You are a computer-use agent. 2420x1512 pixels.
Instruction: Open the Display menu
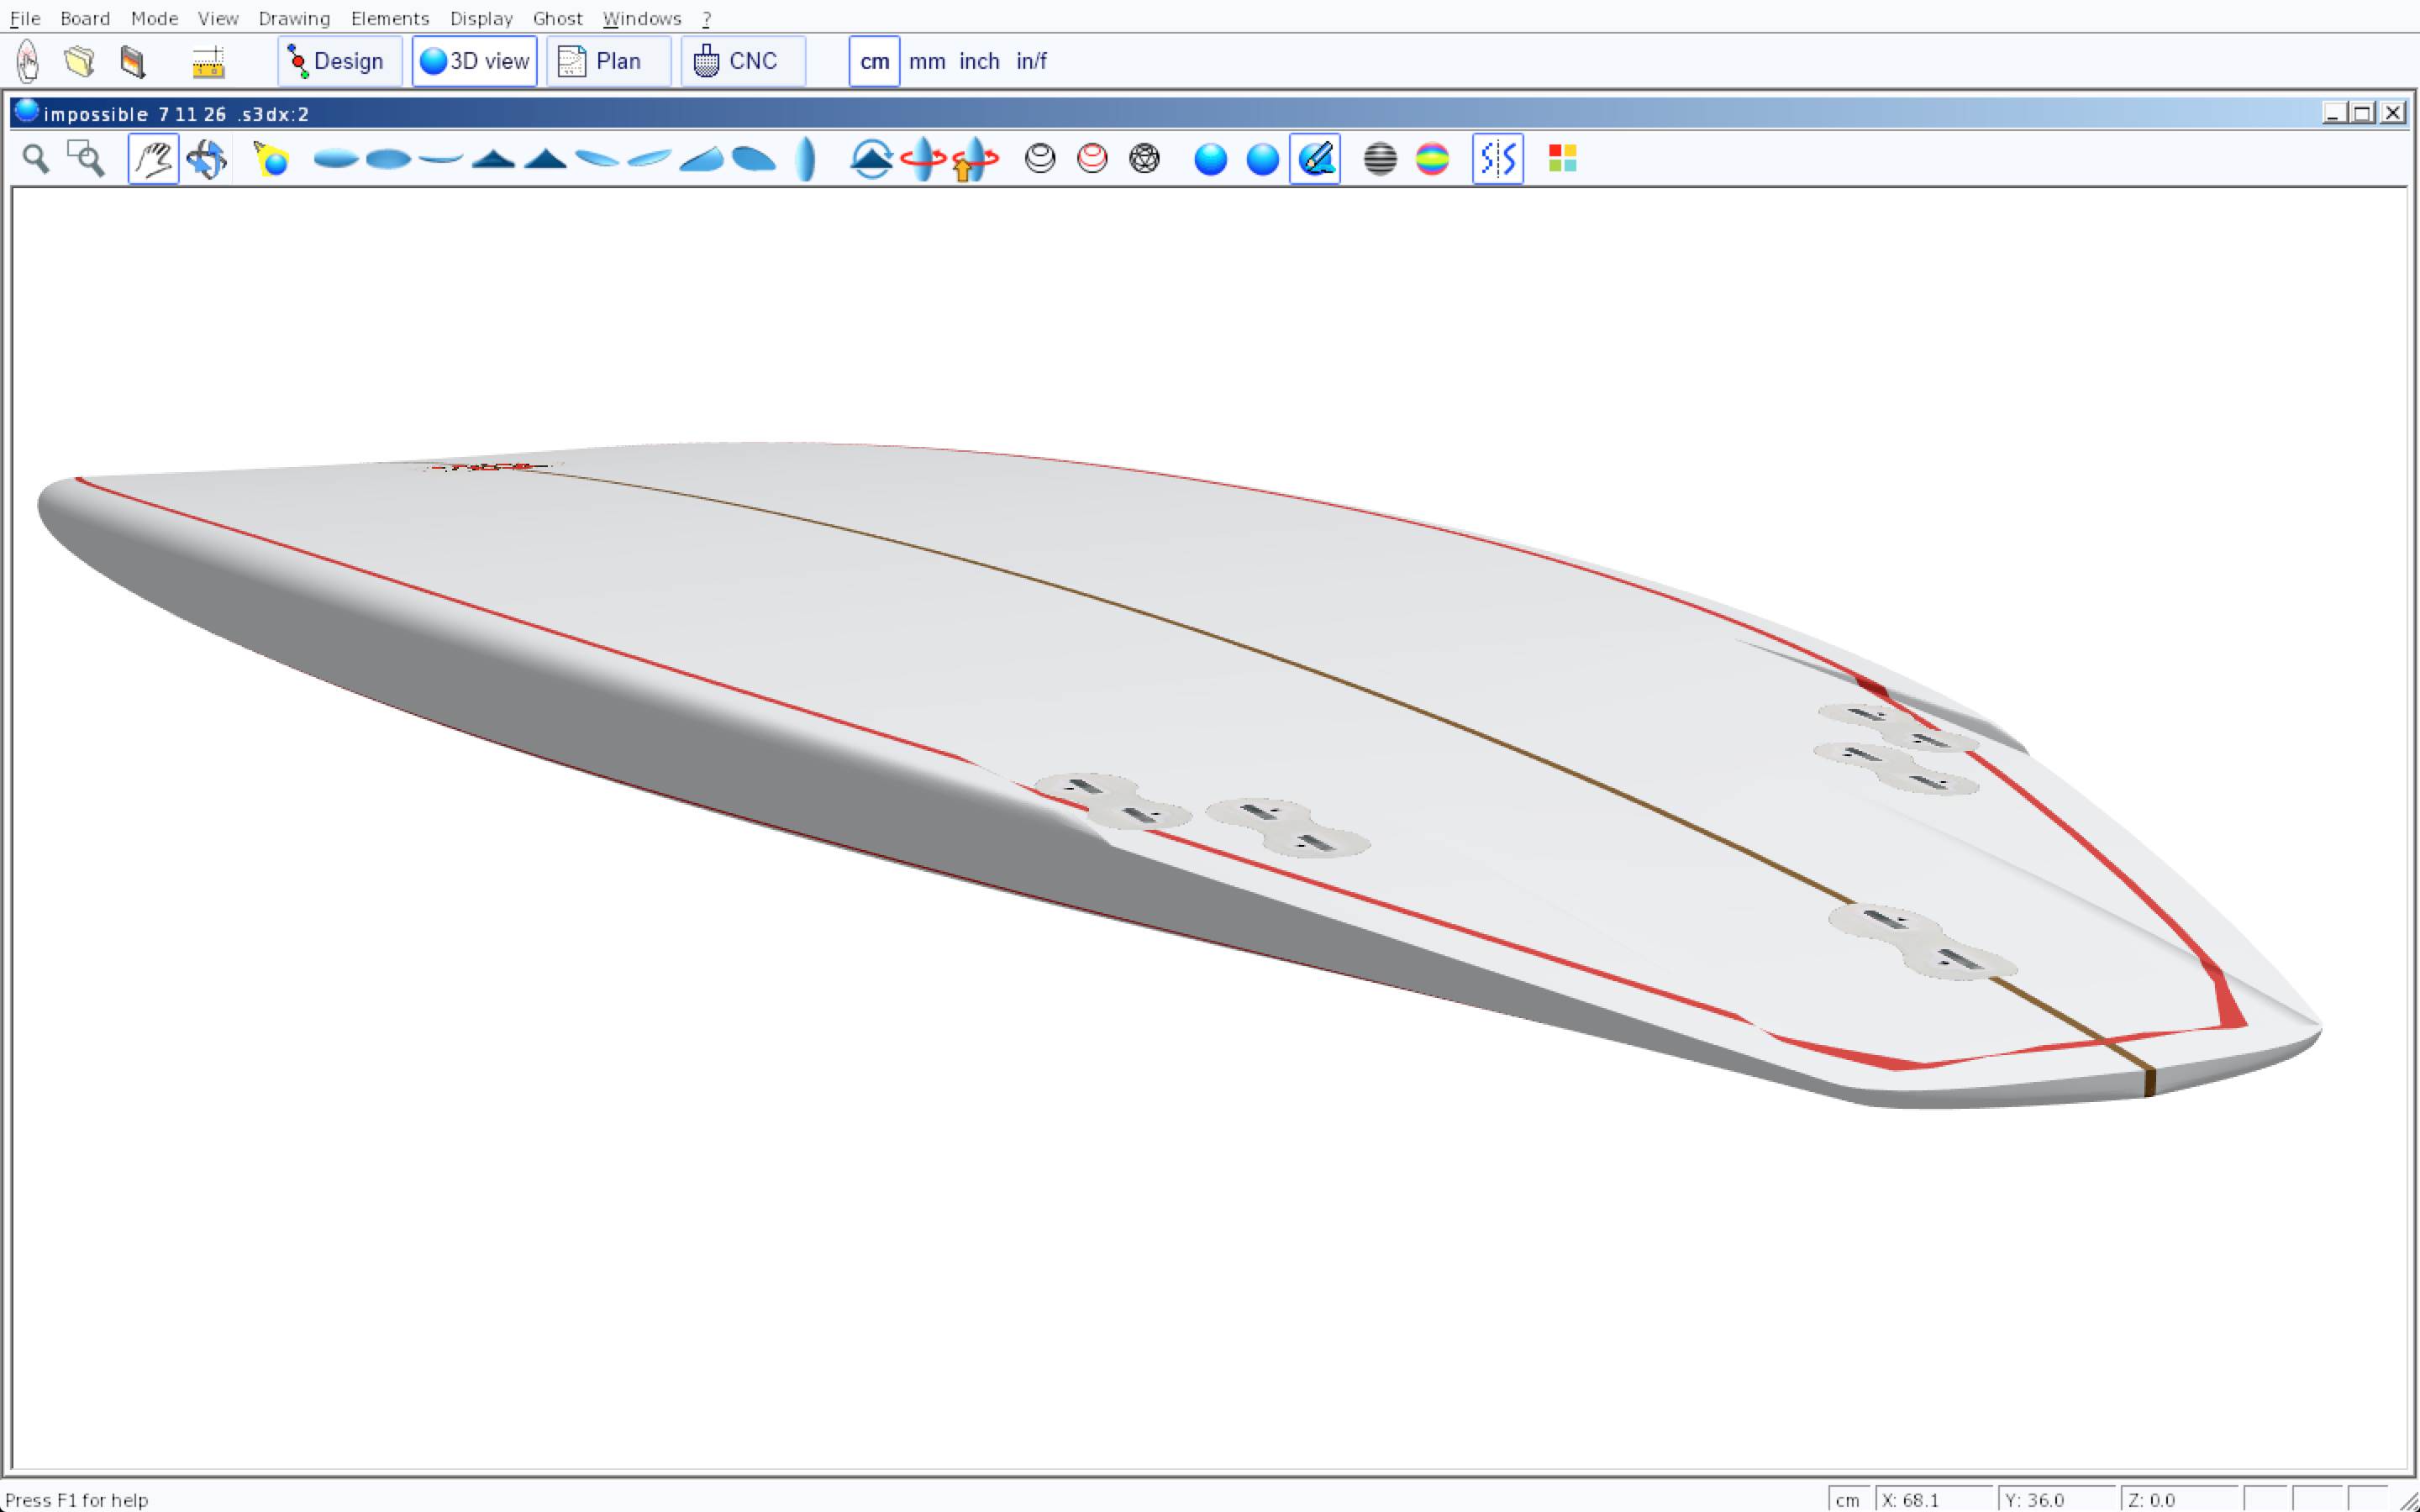click(481, 18)
